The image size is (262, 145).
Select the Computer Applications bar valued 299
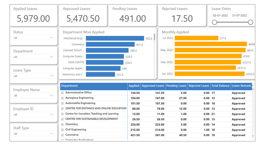[103, 68]
